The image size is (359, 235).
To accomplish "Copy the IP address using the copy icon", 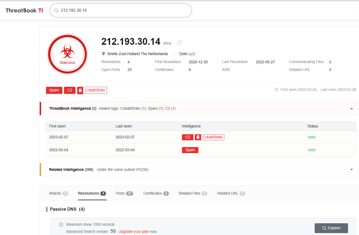I will 179,43.
